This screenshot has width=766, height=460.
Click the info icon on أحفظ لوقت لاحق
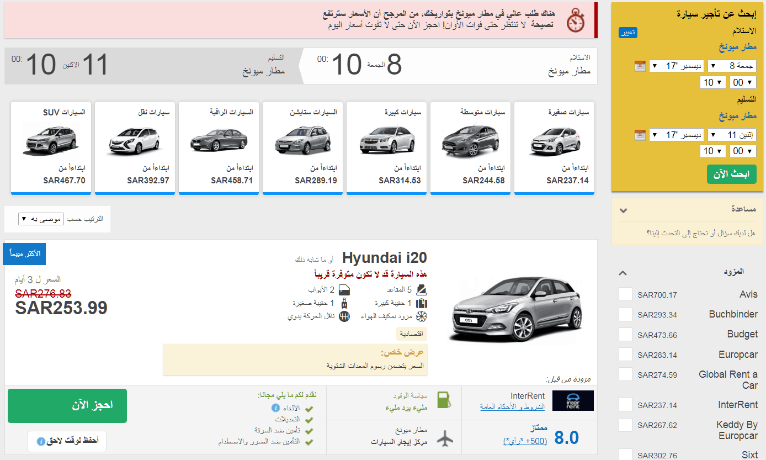click(x=40, y=441)
